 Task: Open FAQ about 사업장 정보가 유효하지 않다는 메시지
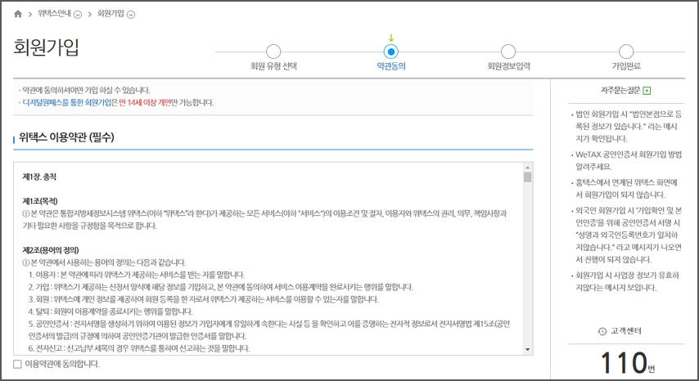click(627, 281)
